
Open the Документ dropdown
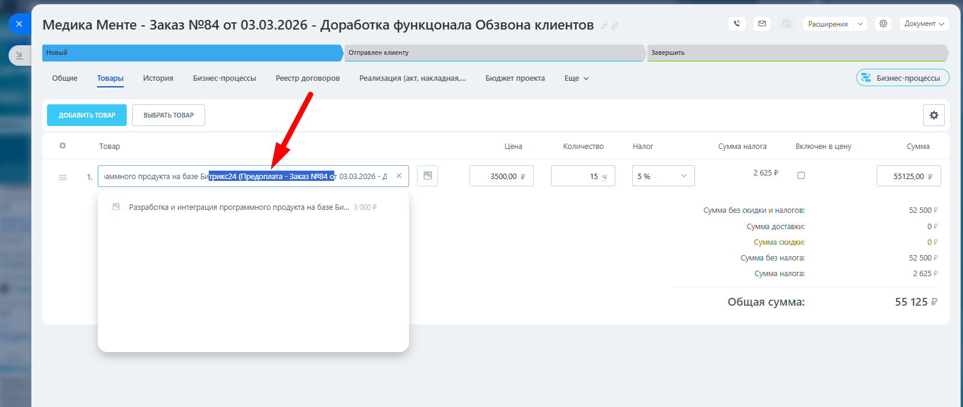(x=924, y=24)
